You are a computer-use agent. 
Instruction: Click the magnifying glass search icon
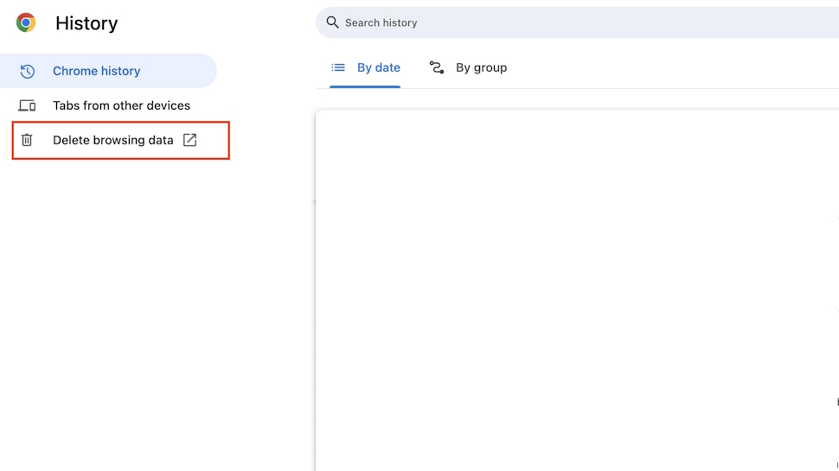click(x=332, y=22)
